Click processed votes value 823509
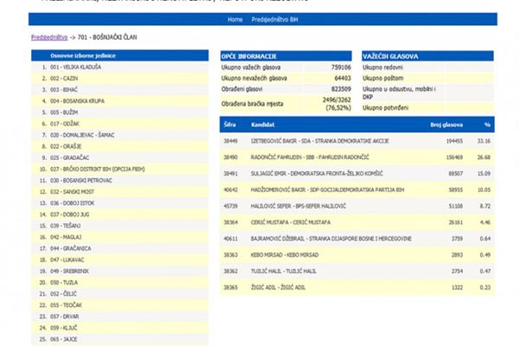The image size is (519, 346). pos(341,89)
